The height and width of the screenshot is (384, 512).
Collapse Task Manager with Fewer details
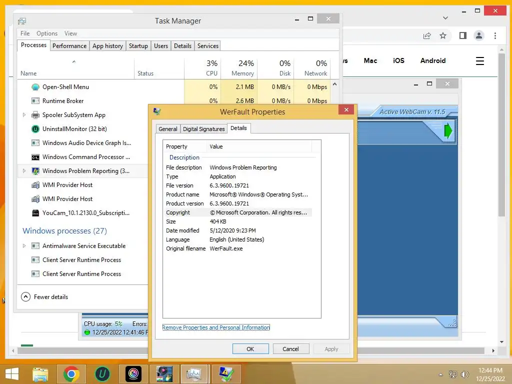44,297
